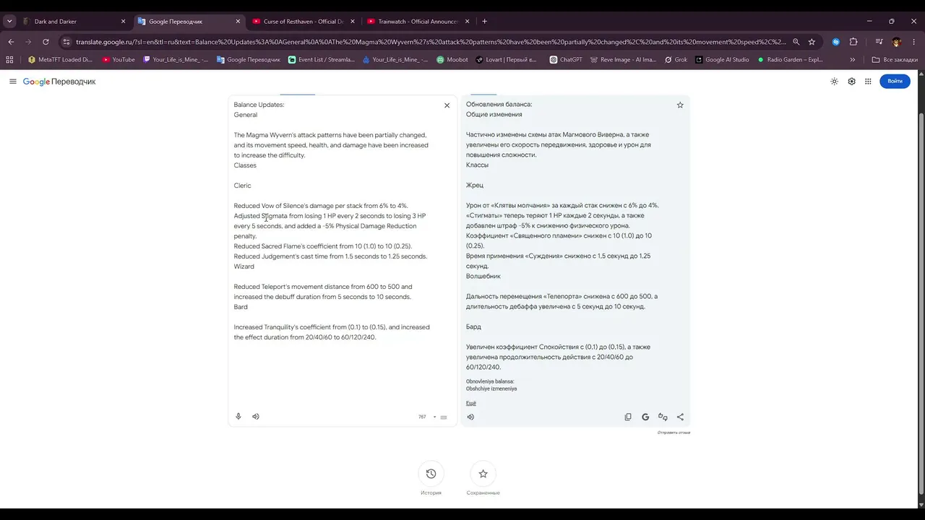Expand hidden bookmarks with the chevron
Viewport: 925px width, 520px height.
point(853,60)
